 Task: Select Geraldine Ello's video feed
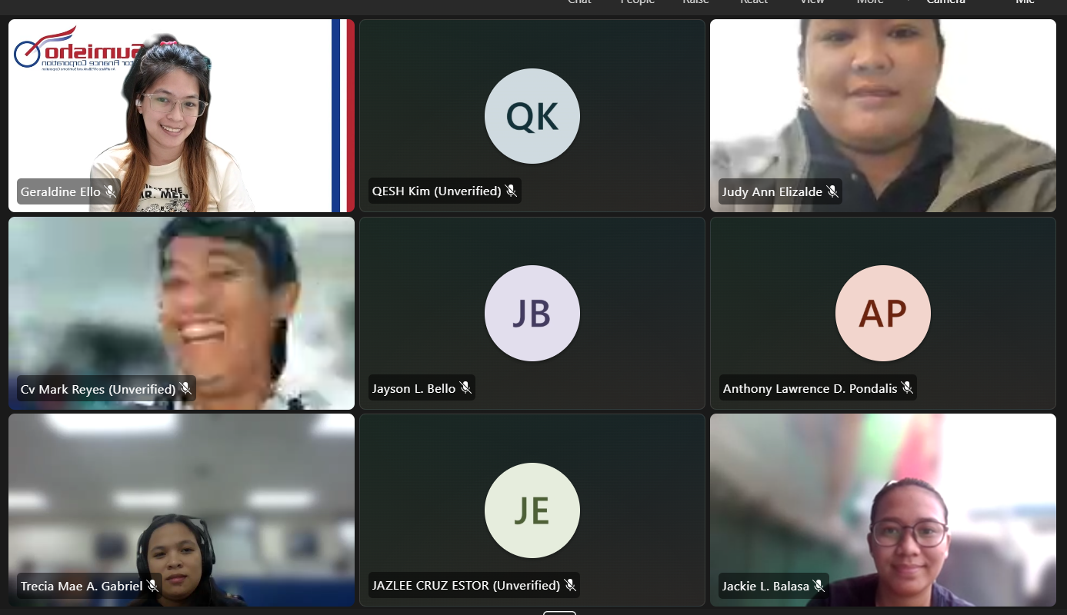182,115
